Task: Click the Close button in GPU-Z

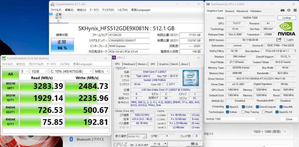Action: [x=289, y=119]
